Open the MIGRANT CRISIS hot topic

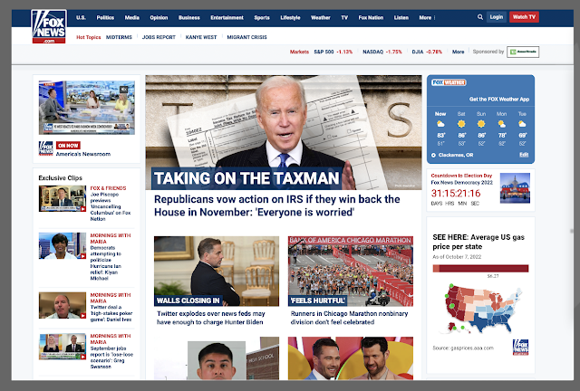[246, 37]
